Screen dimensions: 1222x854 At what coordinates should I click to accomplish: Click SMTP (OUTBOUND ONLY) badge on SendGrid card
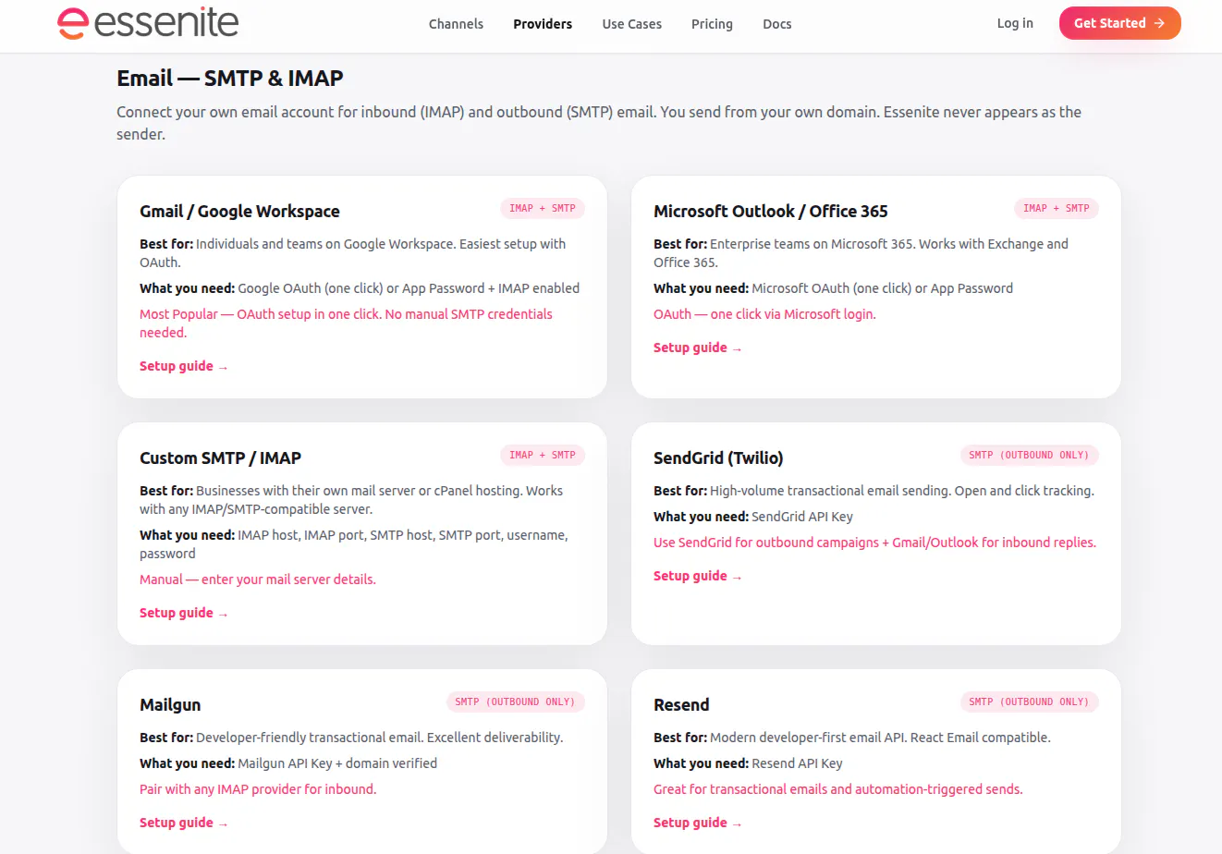[x=1029, y=456]
